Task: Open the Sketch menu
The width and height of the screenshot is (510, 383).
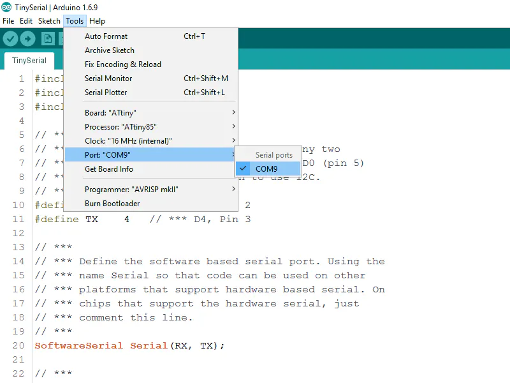Action: click(x=49, y=21)
